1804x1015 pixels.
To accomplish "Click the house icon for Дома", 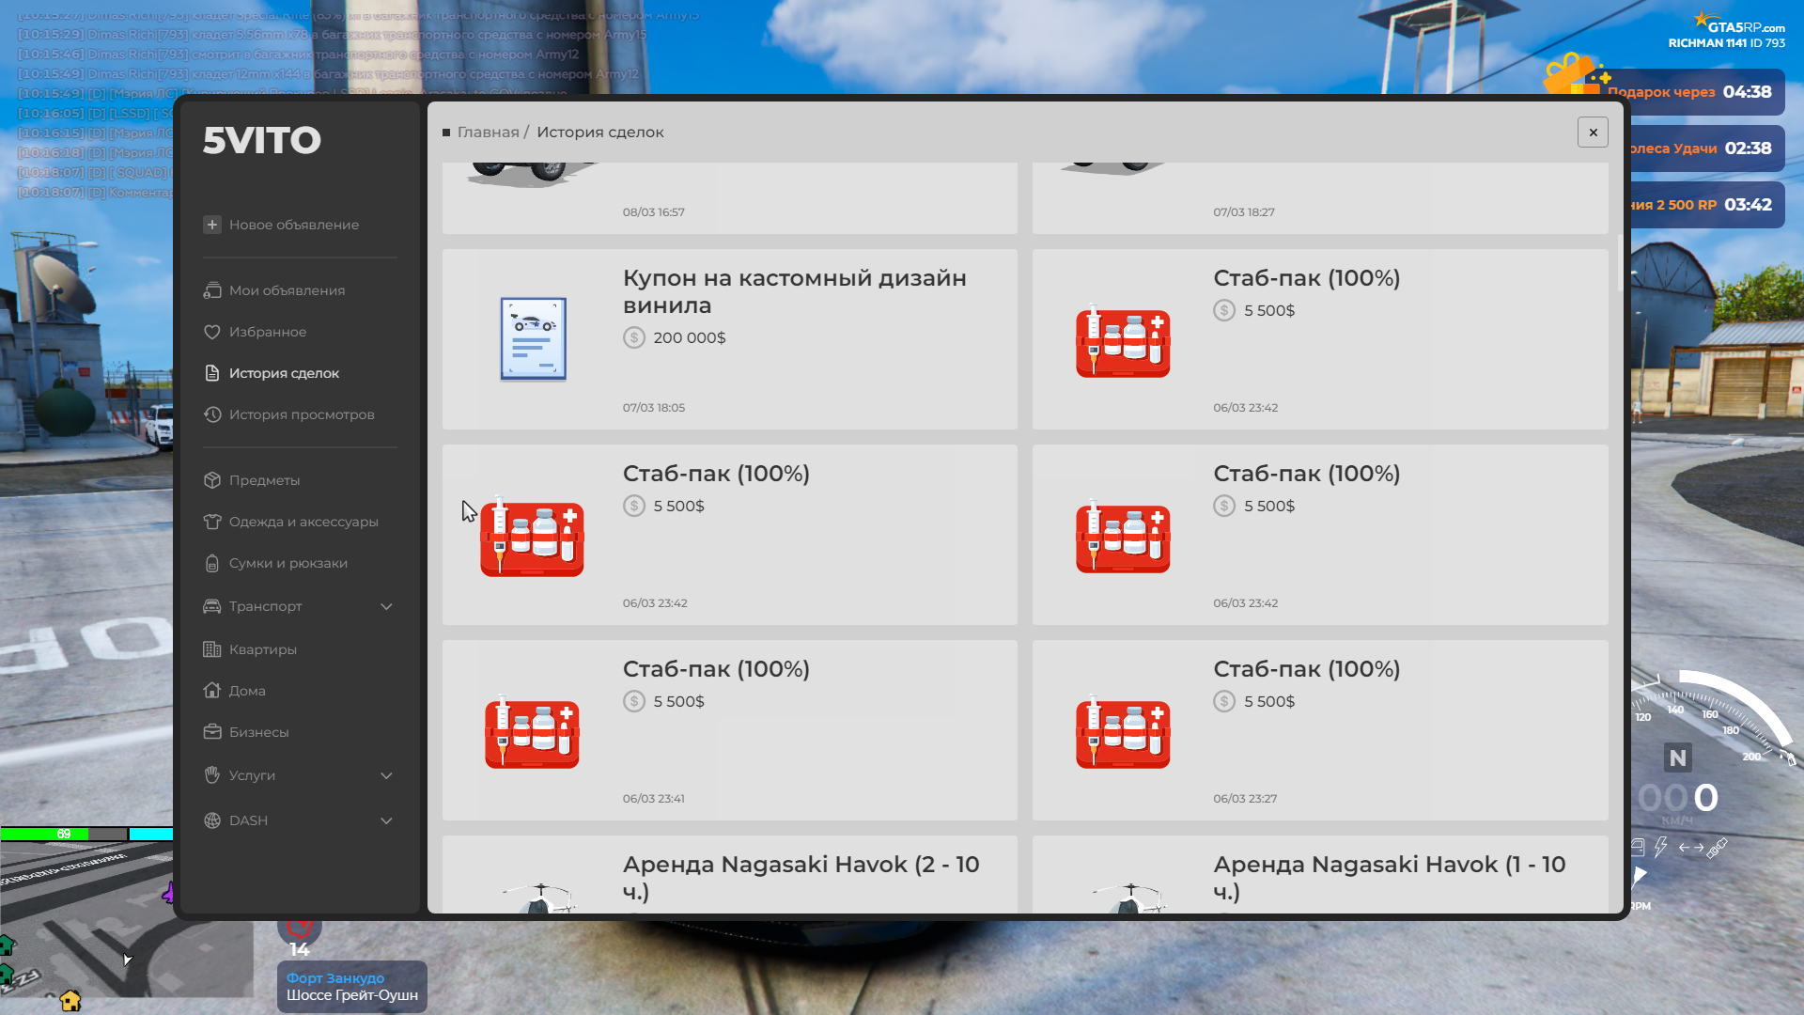I will (x=212, y=691).
